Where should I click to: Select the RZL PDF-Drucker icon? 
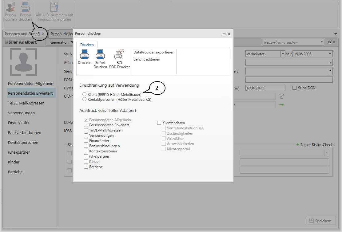coord(119,55)
